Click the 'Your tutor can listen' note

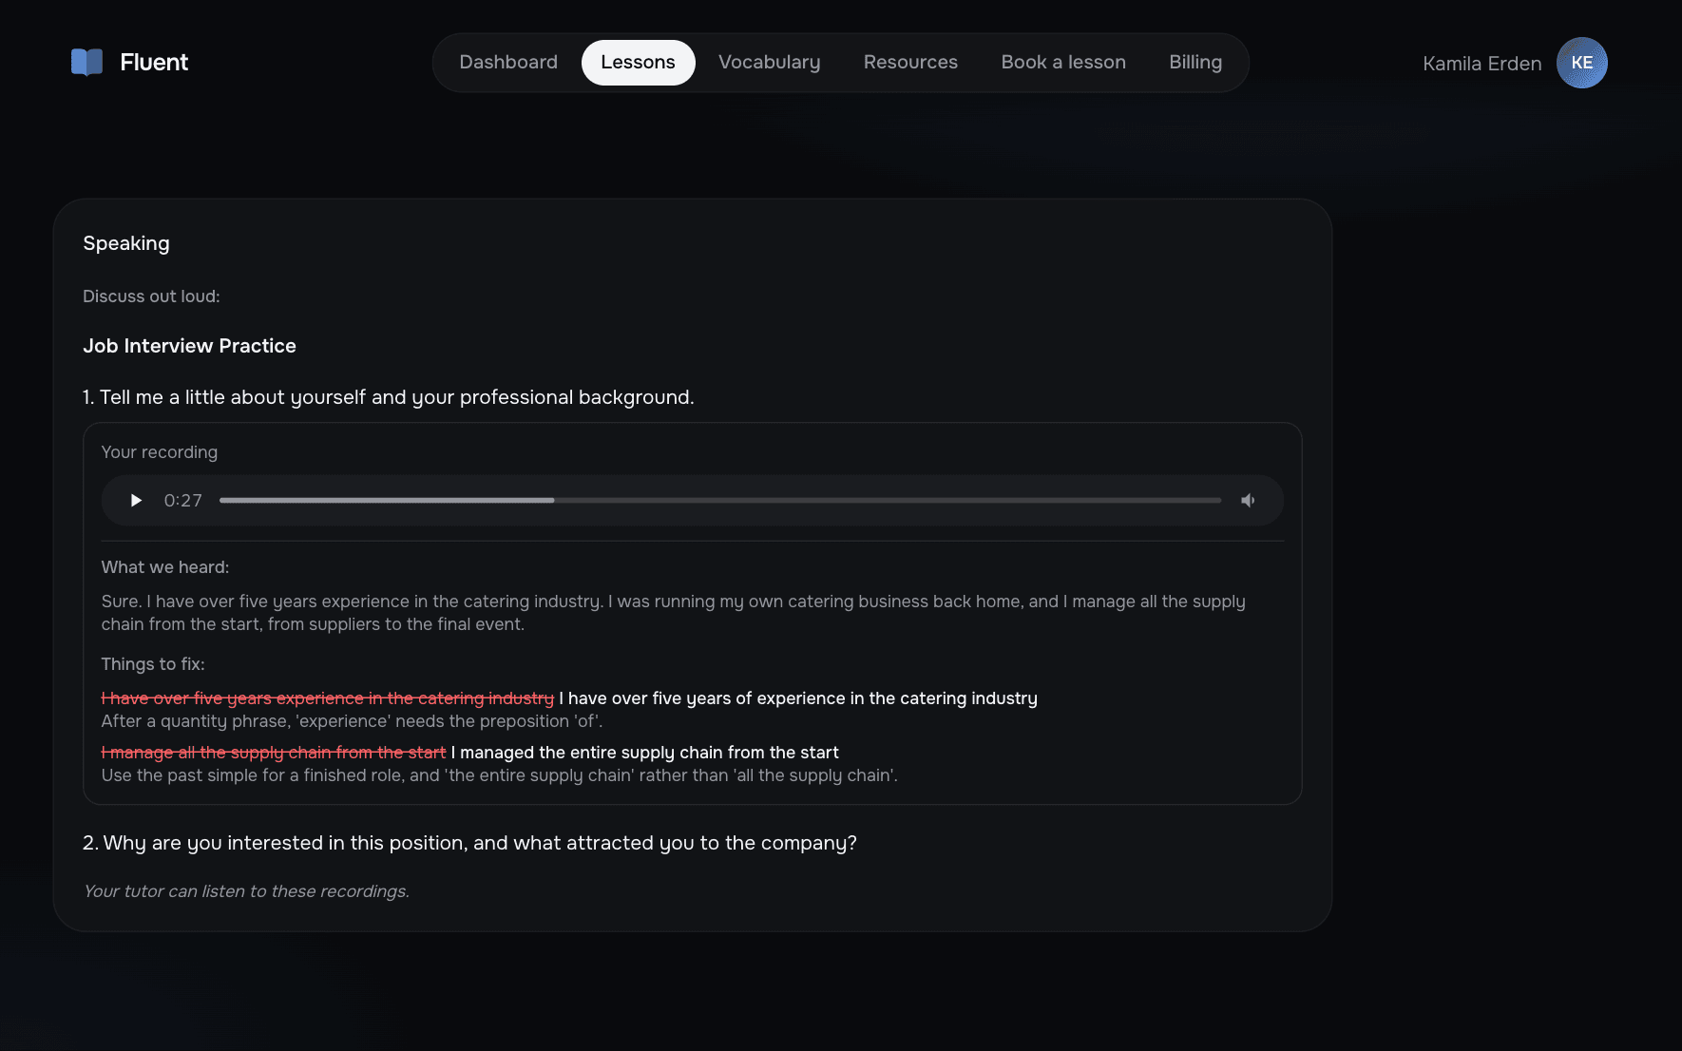click(246, 891)
